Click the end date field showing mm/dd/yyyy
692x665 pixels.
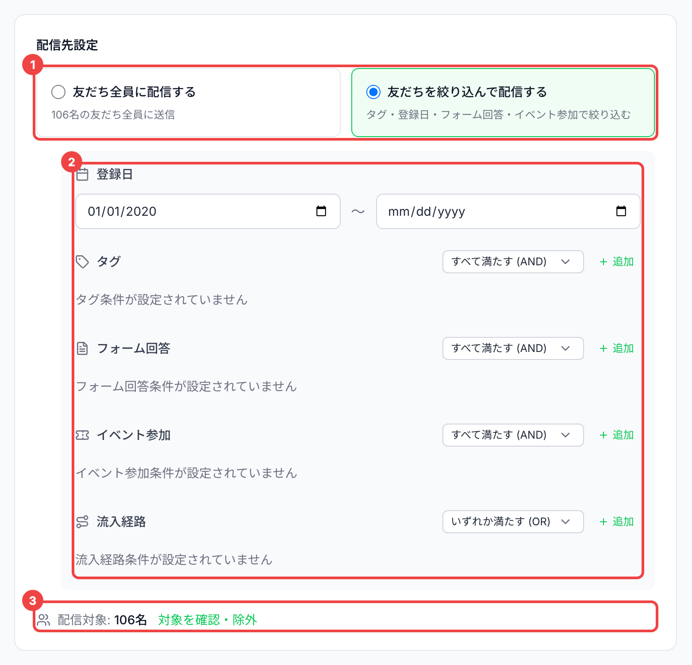pos(508,211)
